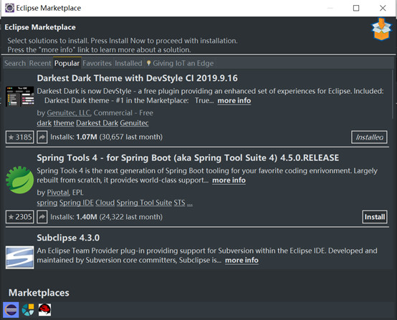Click the 'dark' tag link
This screenshot has height=320, width=397.
point(44,123)
